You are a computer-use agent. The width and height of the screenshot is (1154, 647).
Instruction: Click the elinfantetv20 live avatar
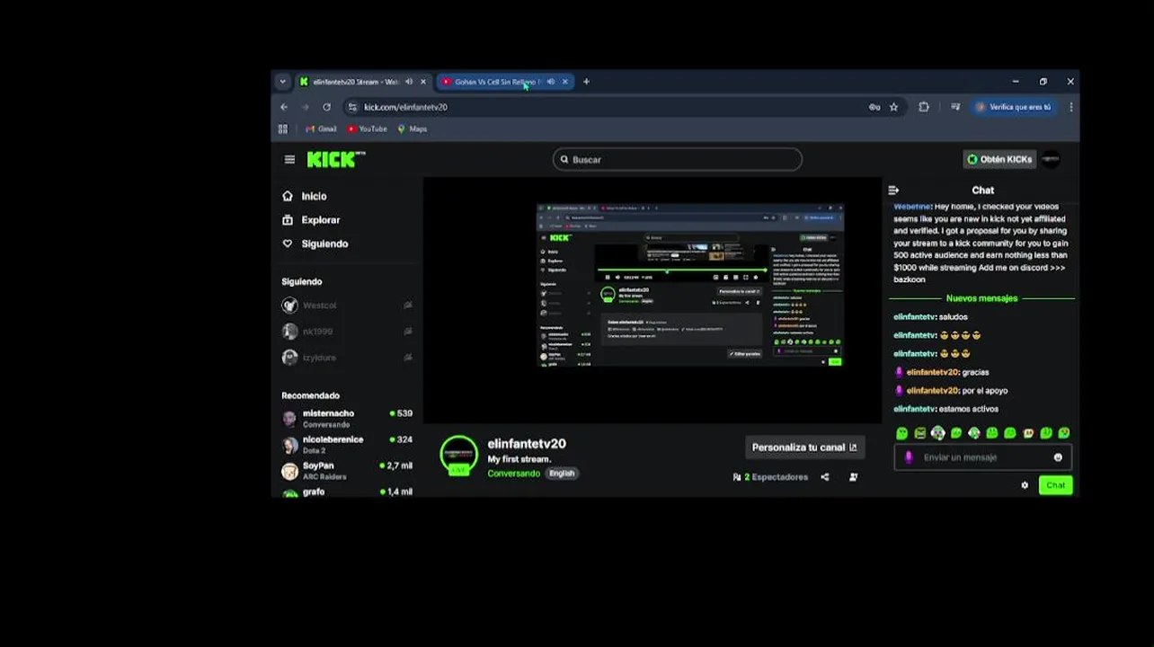[x=458, y=455]
